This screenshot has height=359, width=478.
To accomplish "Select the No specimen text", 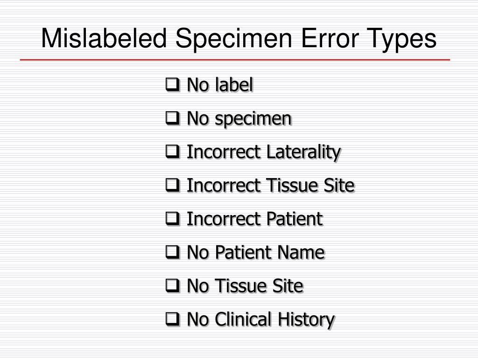I will [239, 119].
